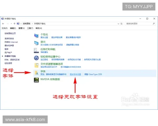This screenshot has height=126, width=158.
Task: Go forward with the forward arrow
Action: (7, 24)
